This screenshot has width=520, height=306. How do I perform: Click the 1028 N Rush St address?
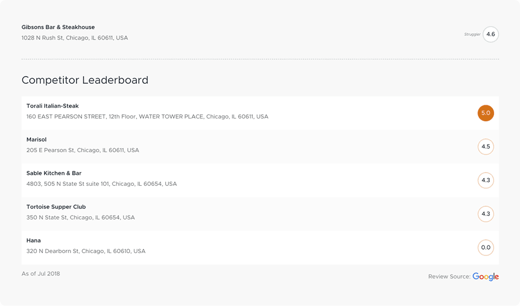(x=74, y=38)
